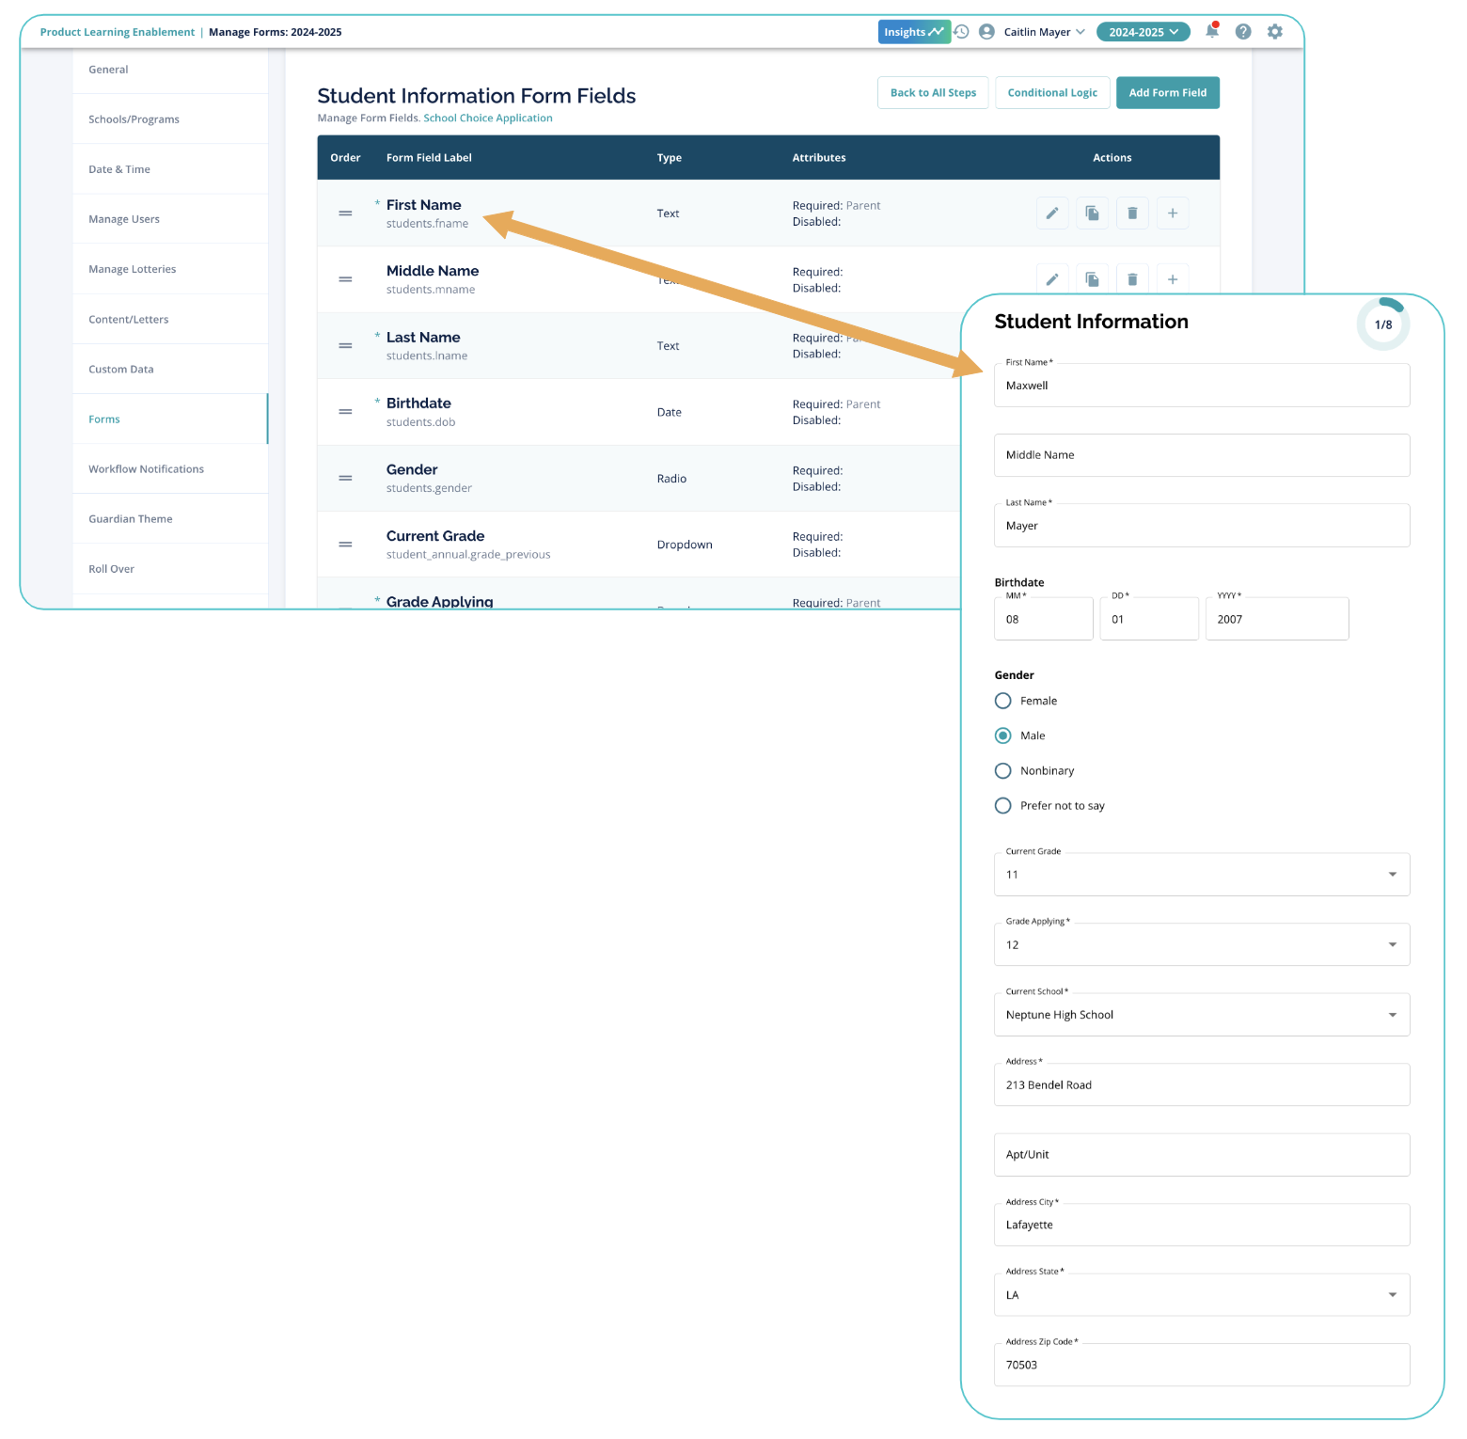Open Workflow Notifications in the sidebar
1467x1439 pixels.
point(146,469)
